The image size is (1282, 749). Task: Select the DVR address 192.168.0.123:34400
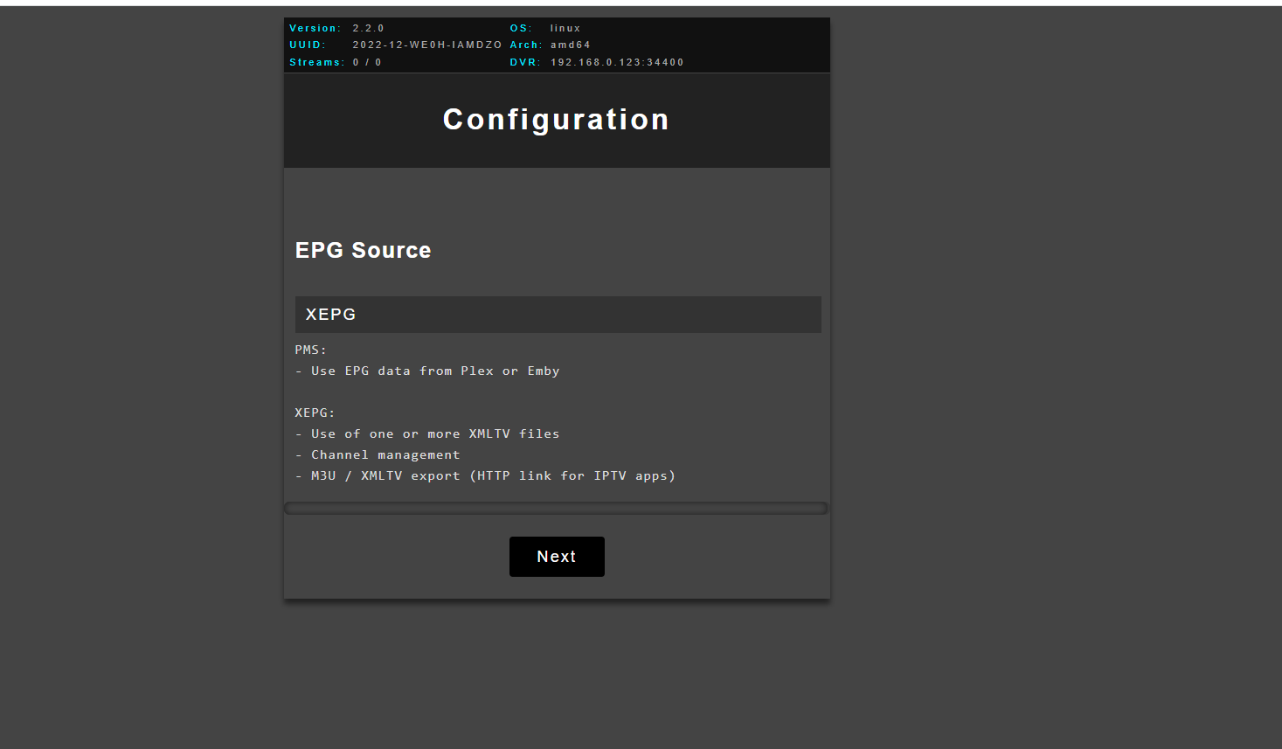point(617,63)
